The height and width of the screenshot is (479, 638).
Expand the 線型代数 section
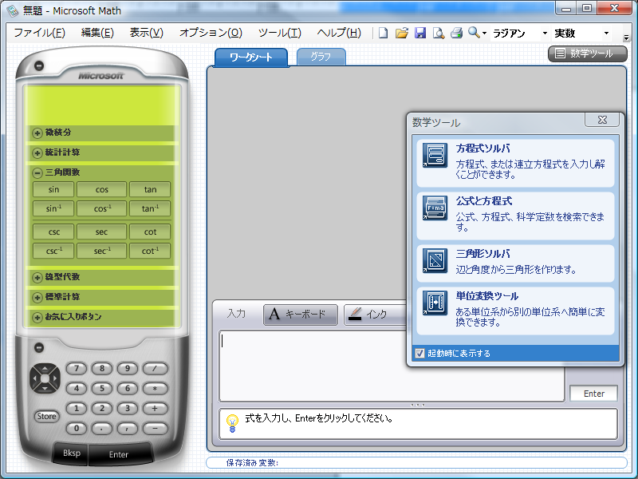pos(37,277)
